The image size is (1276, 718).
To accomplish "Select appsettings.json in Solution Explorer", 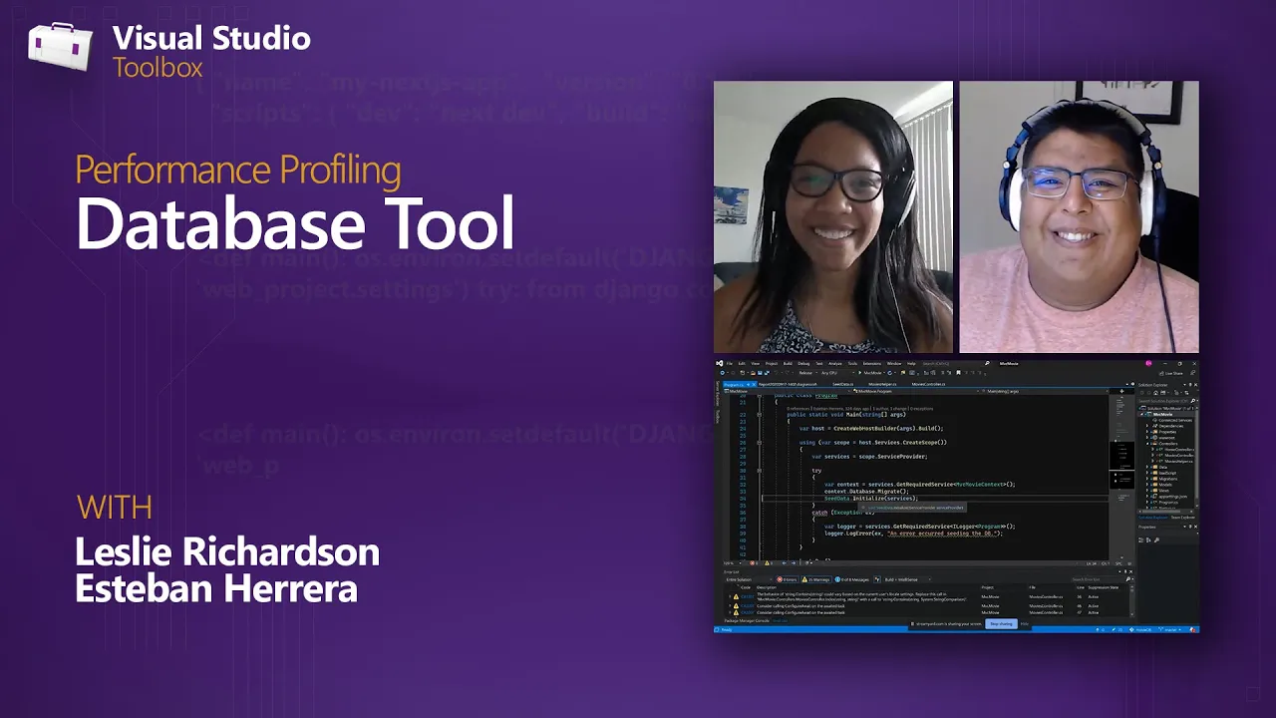I will [1172, 497].
